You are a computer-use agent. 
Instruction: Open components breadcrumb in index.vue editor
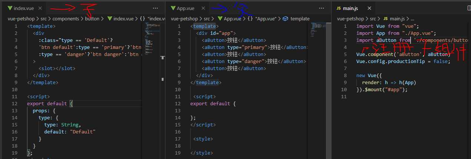point(66,19)
